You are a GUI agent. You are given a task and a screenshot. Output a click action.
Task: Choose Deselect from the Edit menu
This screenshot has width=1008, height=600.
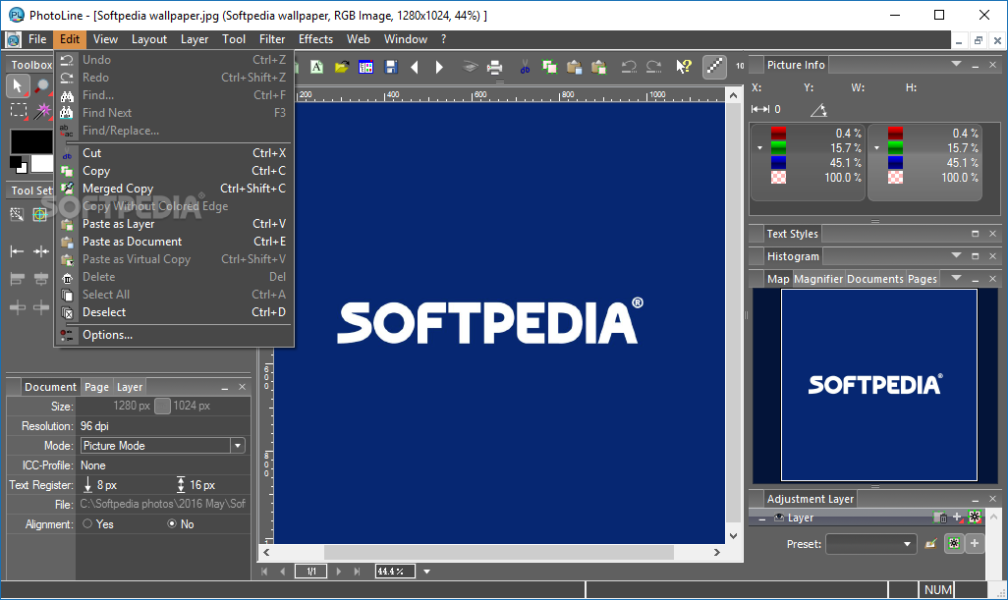tap(174, 312)
